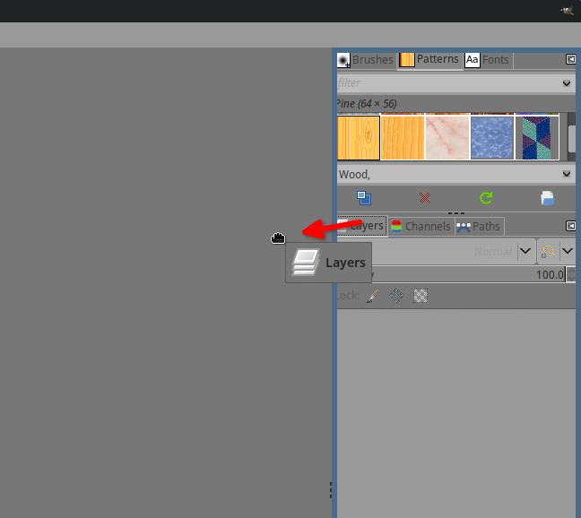This screenshot has height=518, width=581.
Task: Toggle lock position and size icon
Action: [396, 296]
